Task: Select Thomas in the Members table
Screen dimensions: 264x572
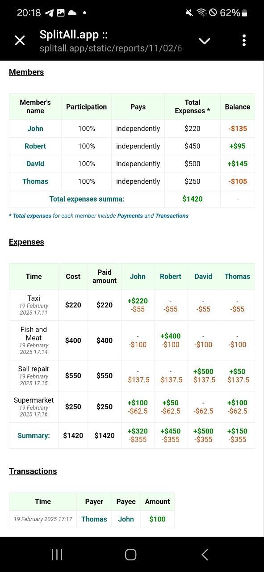Action: point(35,181)
